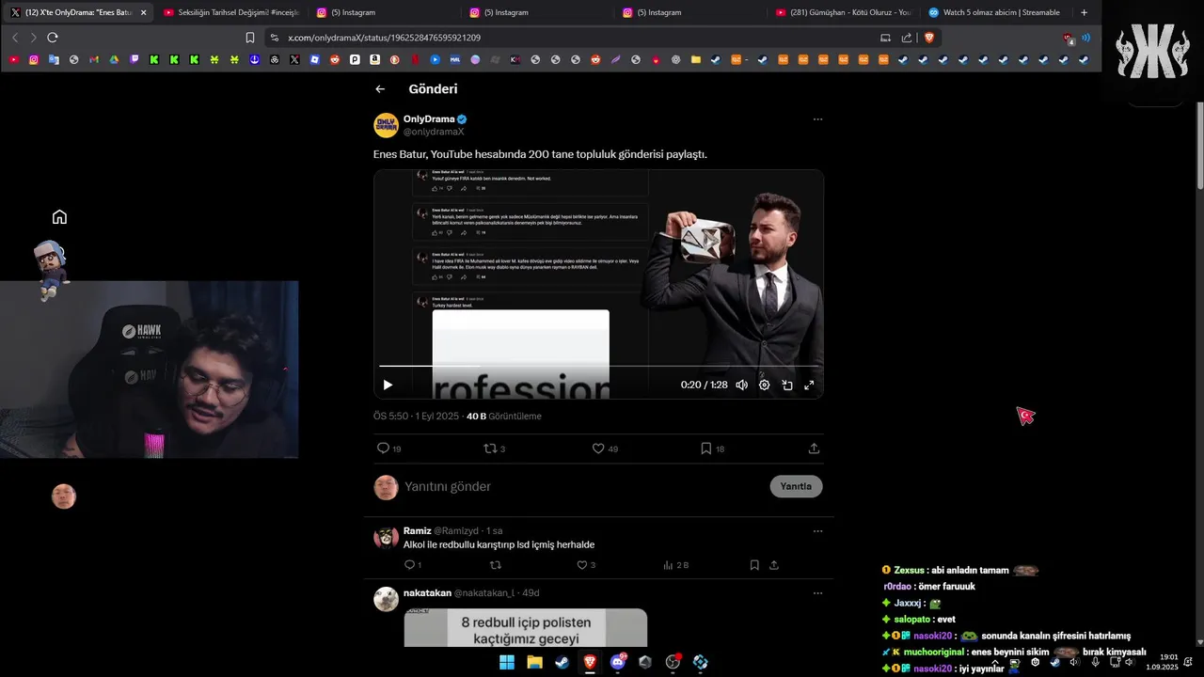This screenshot has width=1204, height=677.
Task: Open a new browser tab with plus button
Action: click(1084, 12)
